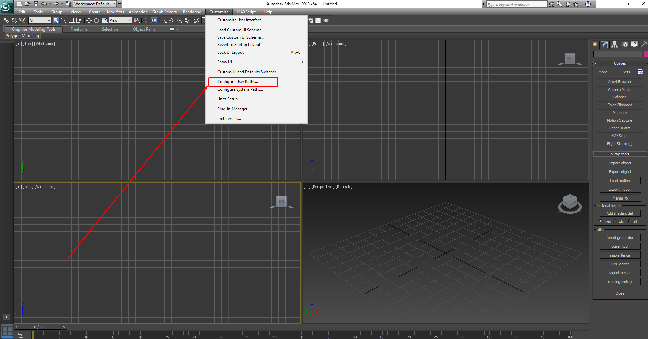Screen dimensions: 648x339
Task: Toggle the Angle Snap icon
Action: click(171, 20)
